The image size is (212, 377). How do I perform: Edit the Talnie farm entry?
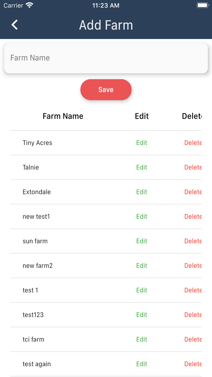click(x=141, y=167)
